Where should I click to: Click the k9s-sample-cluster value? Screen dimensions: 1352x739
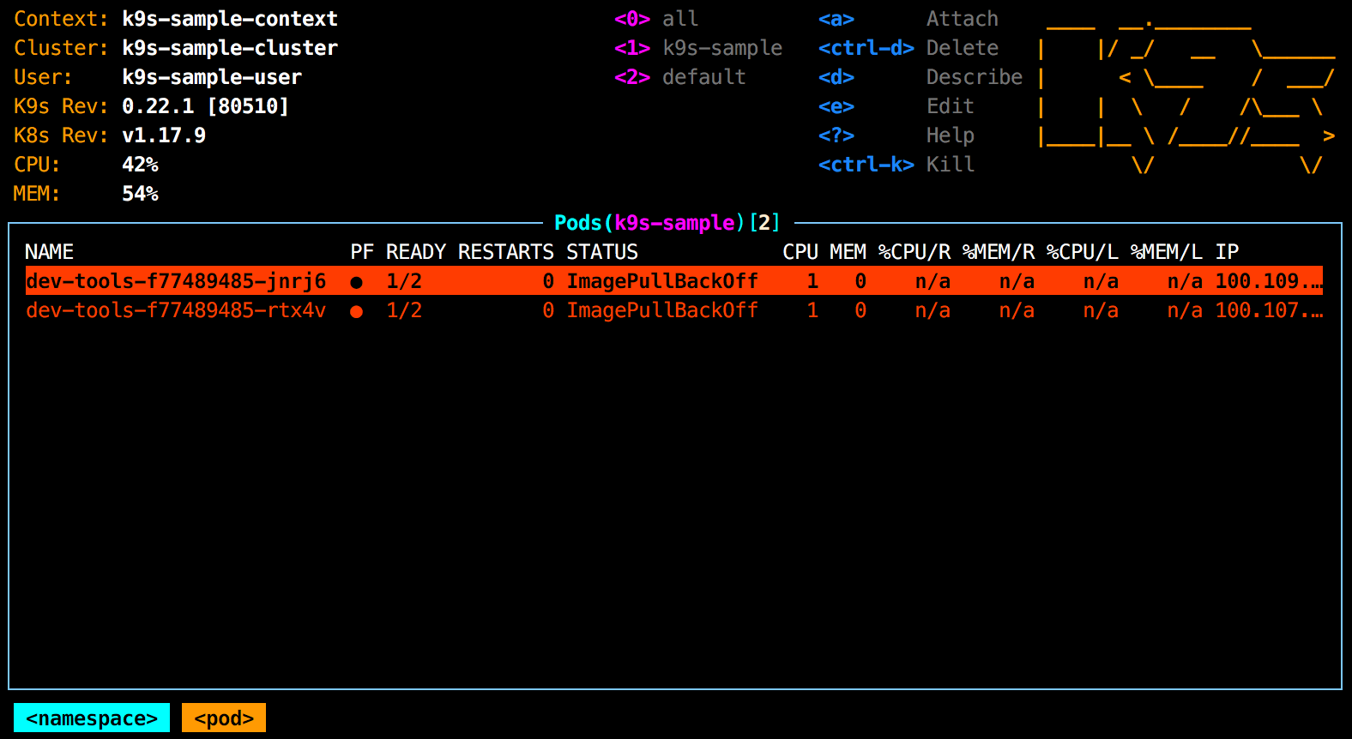point(230,48)
